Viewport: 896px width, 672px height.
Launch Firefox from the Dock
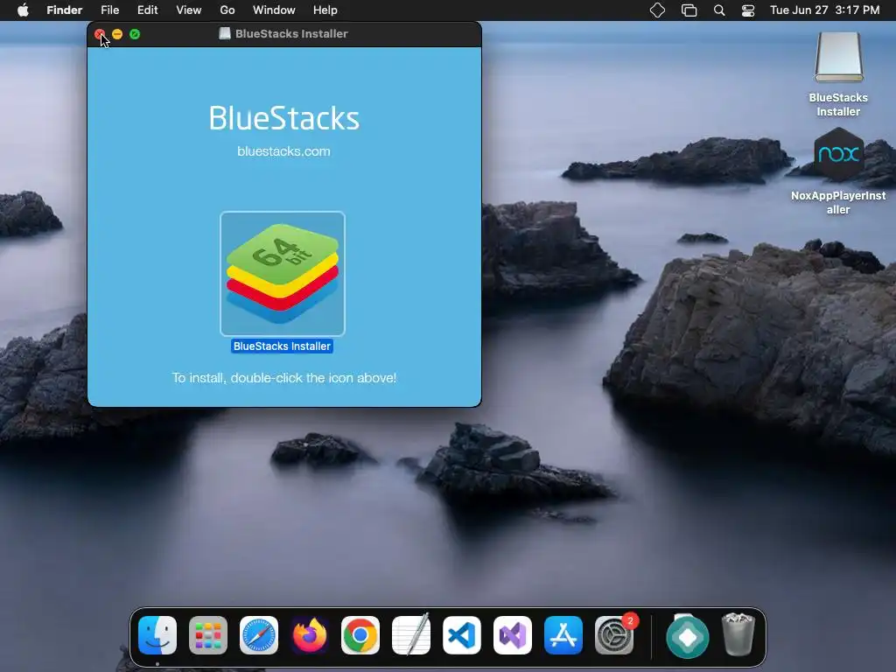pos(310,635)
